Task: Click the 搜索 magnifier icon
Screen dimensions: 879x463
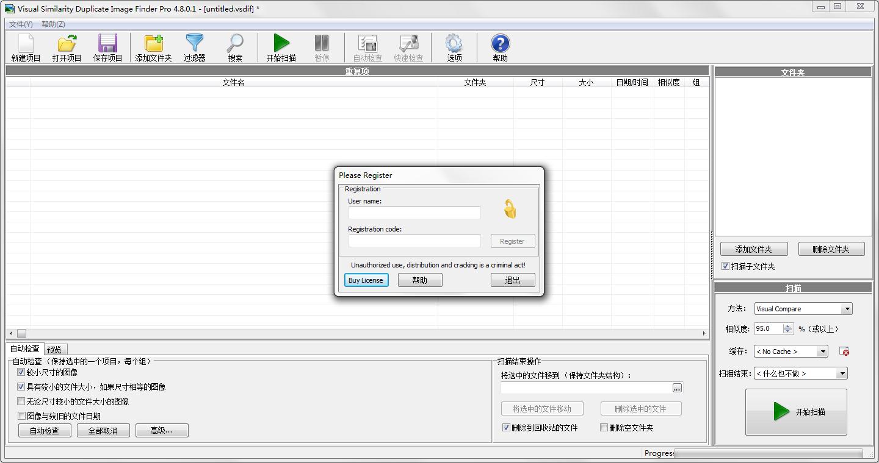Action: [x=235, y=48]
